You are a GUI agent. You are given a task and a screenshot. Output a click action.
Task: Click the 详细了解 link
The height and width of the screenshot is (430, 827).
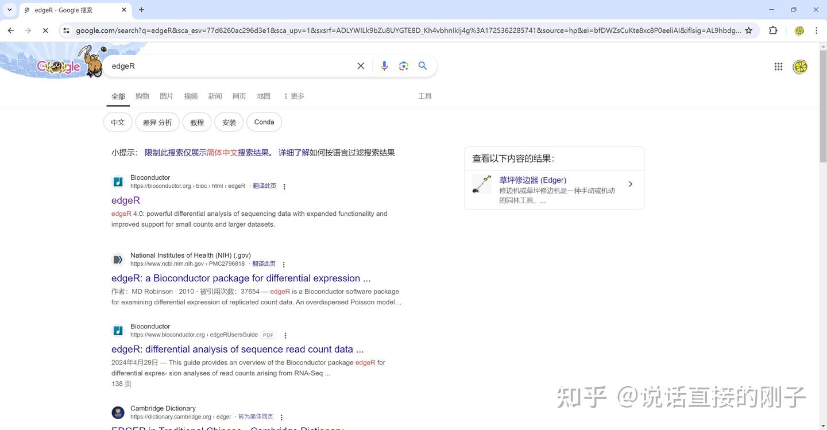[294, 153]
